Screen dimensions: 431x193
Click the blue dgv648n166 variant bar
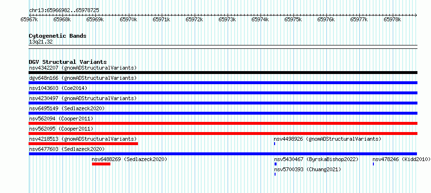[223, 83]
